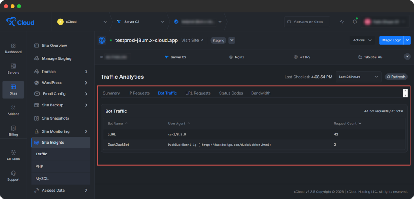Open the activity pulse icon

coord(342,22)
